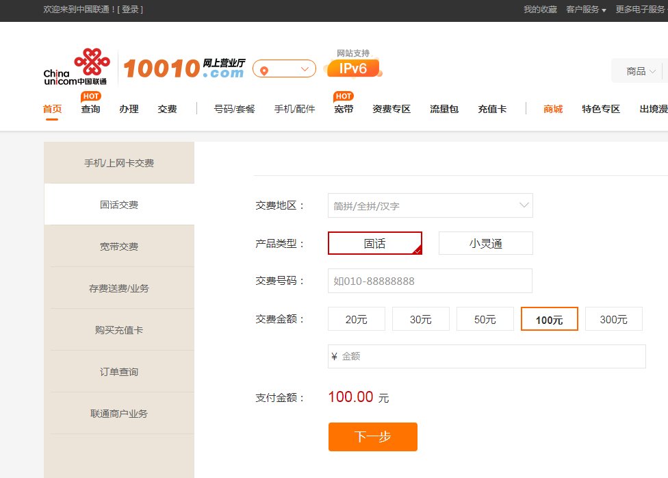Click the 交费号码 phone number input field
The image size is (668, 478).
(x=429, y=280)
